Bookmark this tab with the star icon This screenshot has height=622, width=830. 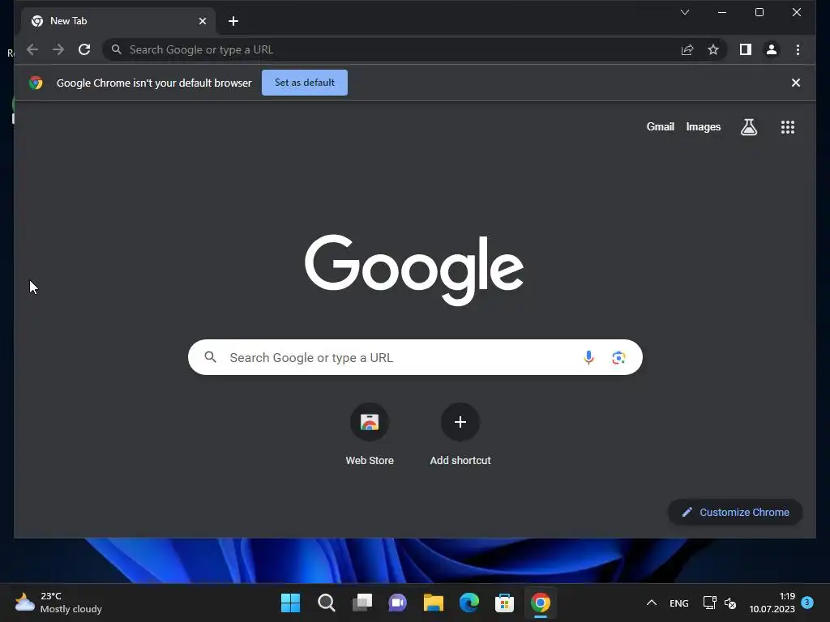(713, 49)
